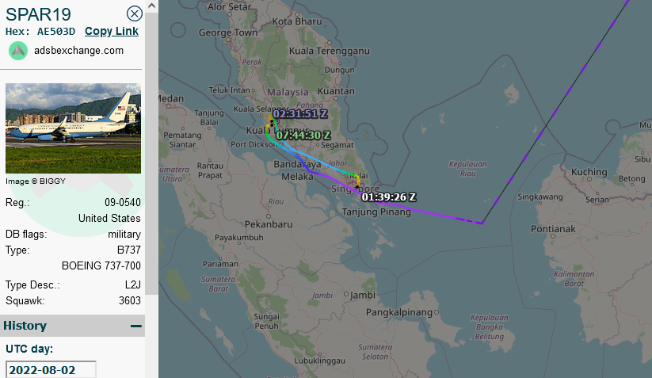Click the scroll-up arrow of sidebar

152,6
